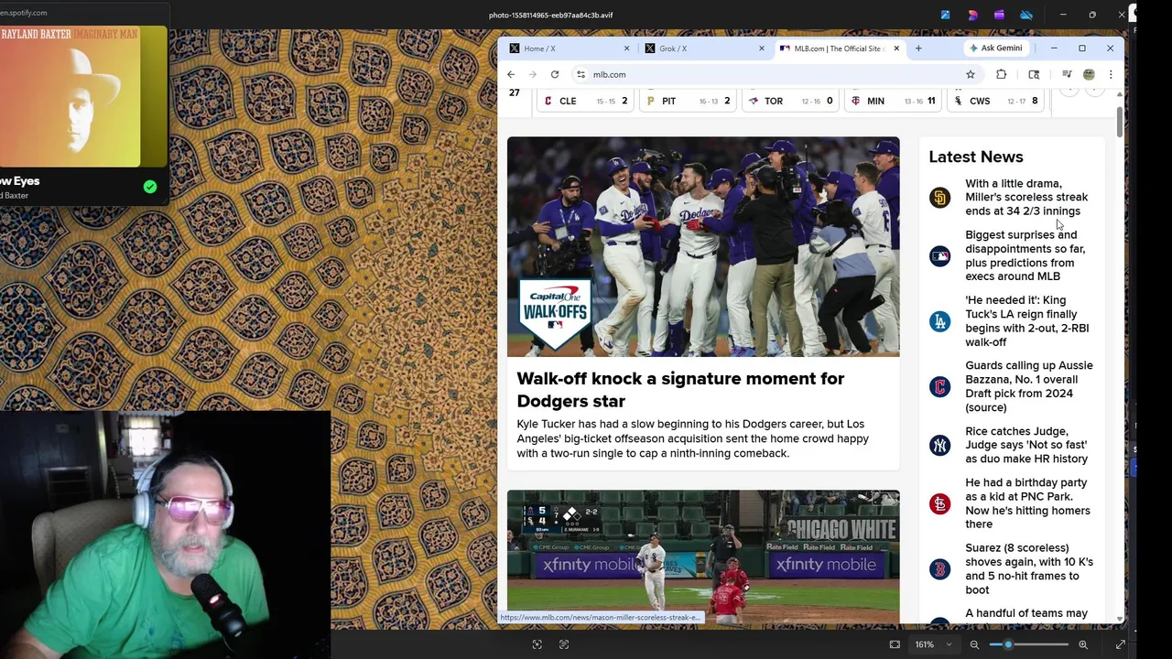Image resolution: width=1172 pixels, height=659 pixels.
Task: Open the zoom percentage dropdown showing 161%
Action: (x=932, y=644)
